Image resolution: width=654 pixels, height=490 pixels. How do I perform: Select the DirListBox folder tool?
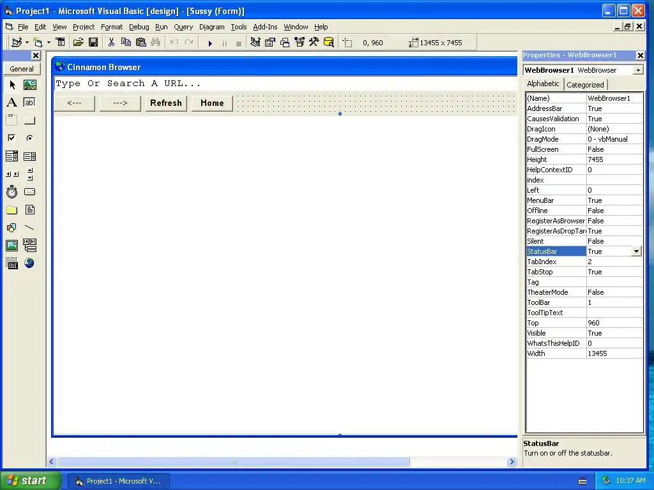12,209
